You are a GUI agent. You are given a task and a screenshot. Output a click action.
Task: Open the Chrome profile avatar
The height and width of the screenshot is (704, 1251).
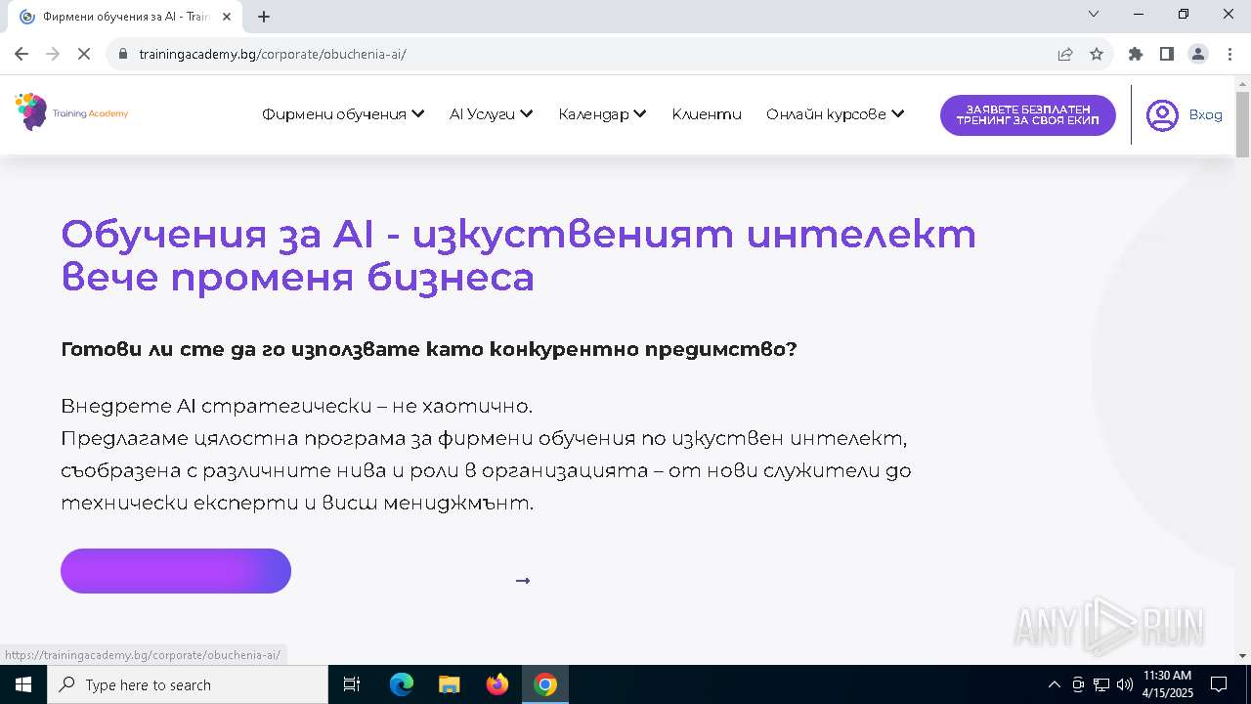coord(1198,54)
